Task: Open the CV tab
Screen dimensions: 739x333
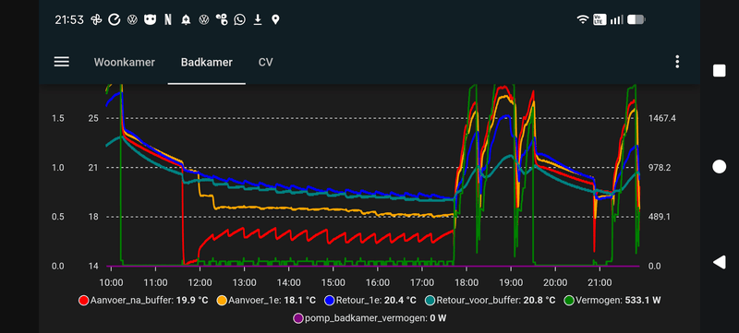Action: click(265, 62)
